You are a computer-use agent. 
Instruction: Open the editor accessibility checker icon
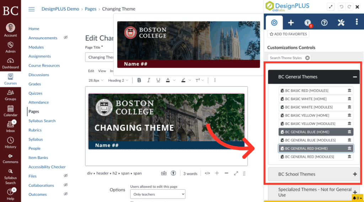click(173, 173)
